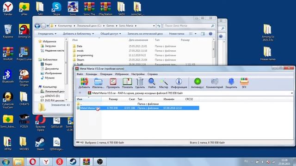
Task: Click the Проверить (Test) toolbar icon
Action: click(113, 83)
